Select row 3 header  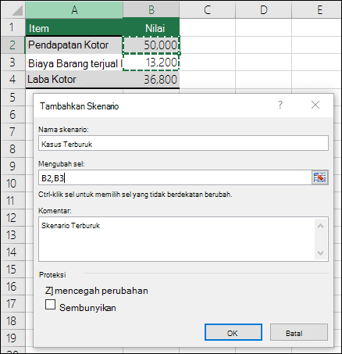click(13, 63)
